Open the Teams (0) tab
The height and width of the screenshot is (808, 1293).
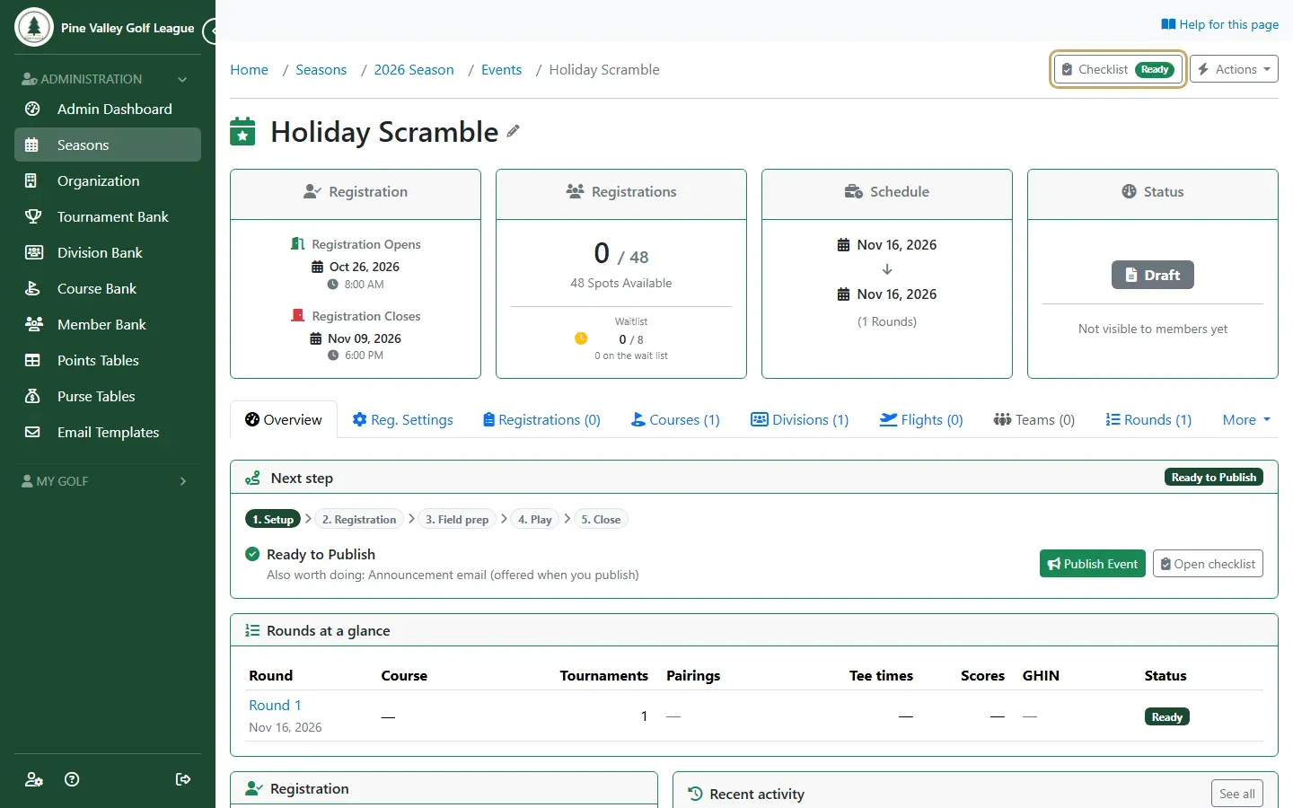(1034, 419)
